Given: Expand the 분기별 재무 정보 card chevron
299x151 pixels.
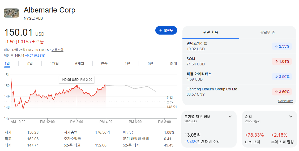Looking at the screenshot, I should point(230,116).
